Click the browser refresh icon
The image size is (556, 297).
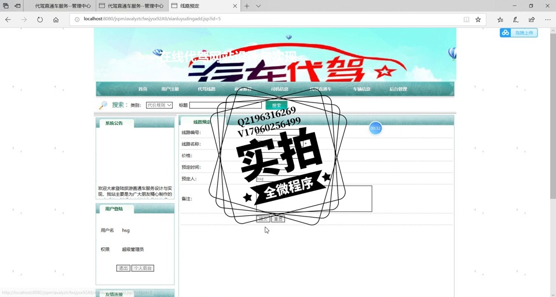pos(40,19)
